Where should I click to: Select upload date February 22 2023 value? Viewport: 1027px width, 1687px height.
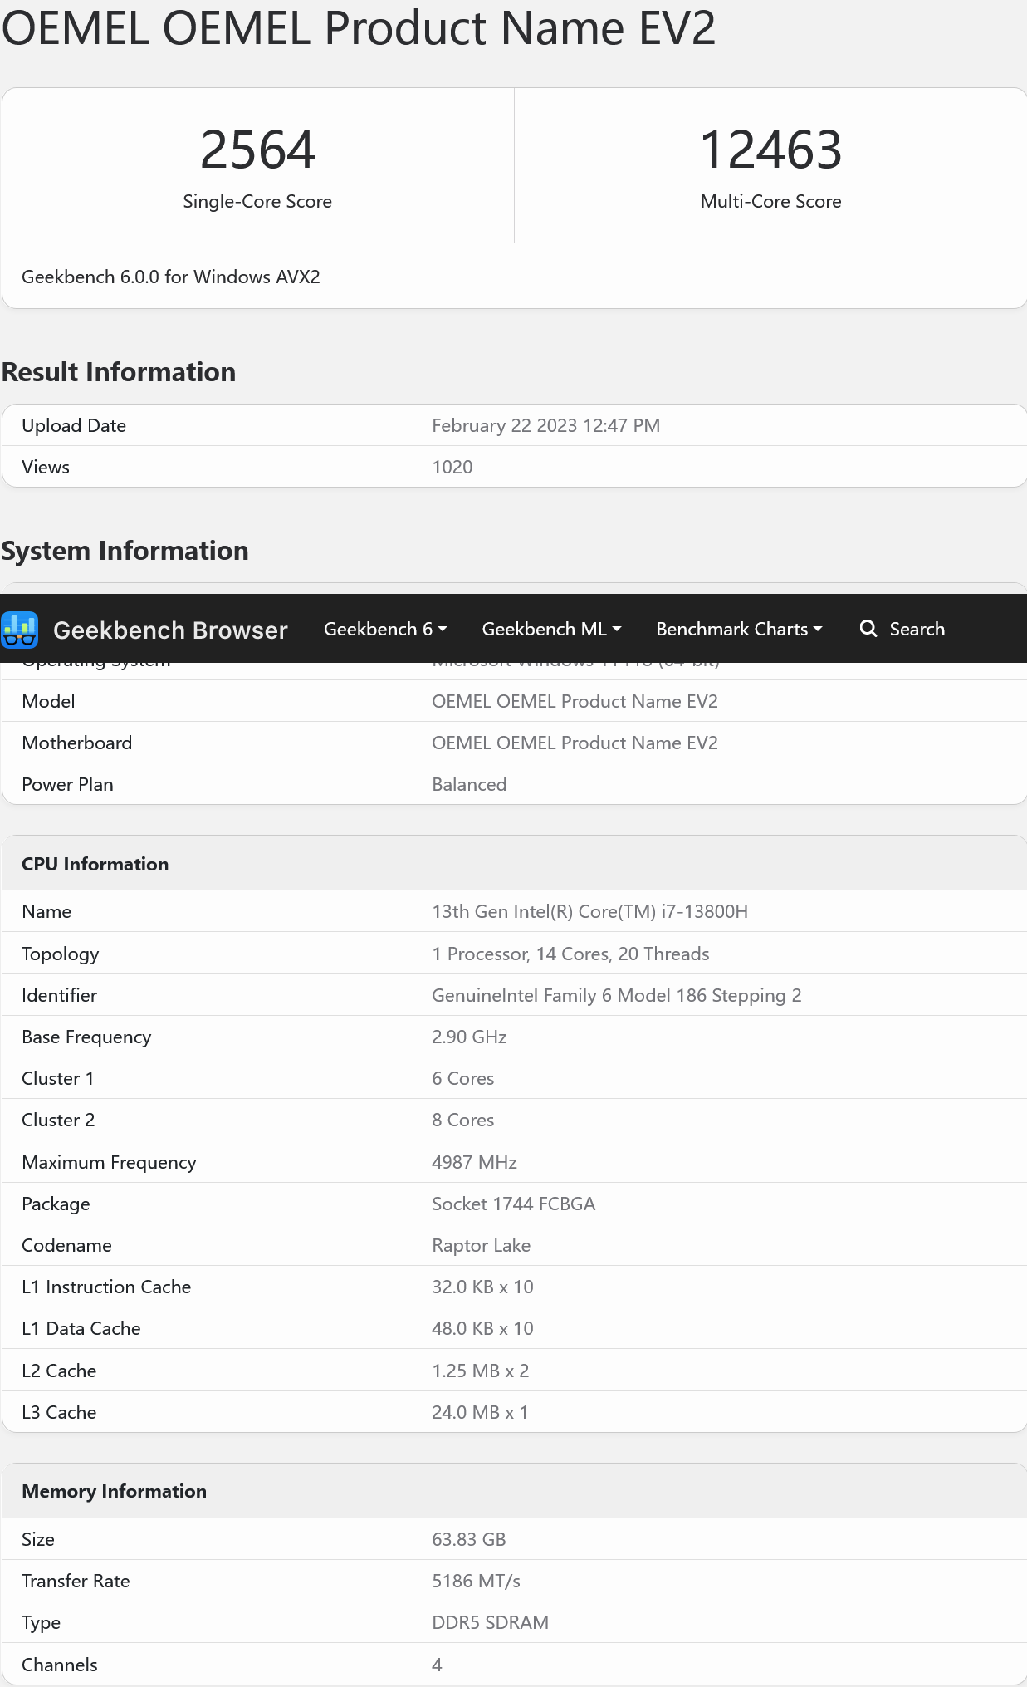545,425
